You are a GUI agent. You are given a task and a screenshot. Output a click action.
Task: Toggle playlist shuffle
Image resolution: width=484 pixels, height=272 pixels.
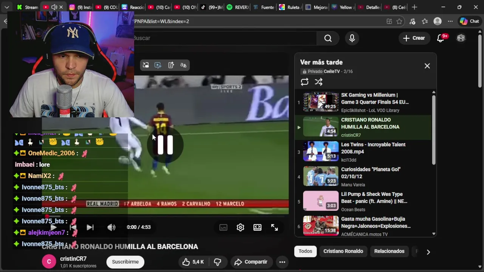coord(319,82)
